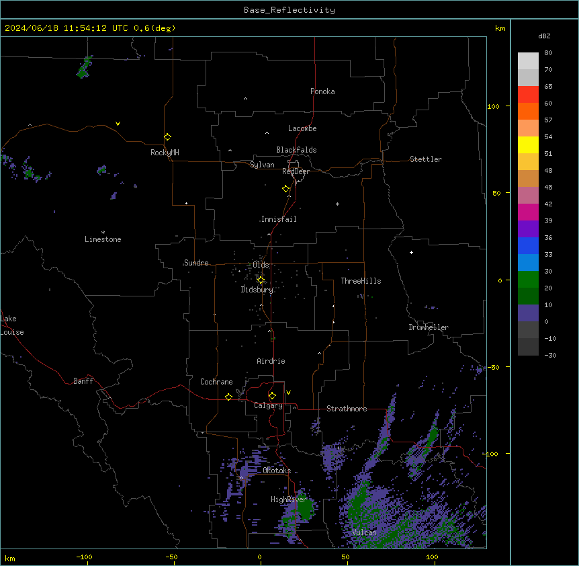Select the bright green 20-30 dBZ legend swatch
Image resolution: width=579 pixels, height=566 pixels.
pos(528,280)
